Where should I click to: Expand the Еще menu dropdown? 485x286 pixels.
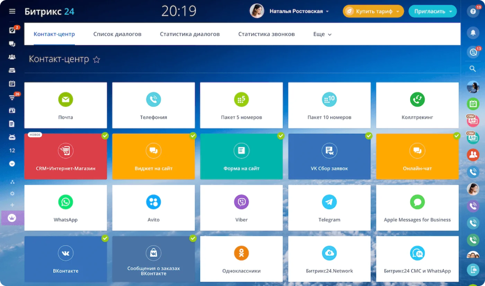[322, 35]
